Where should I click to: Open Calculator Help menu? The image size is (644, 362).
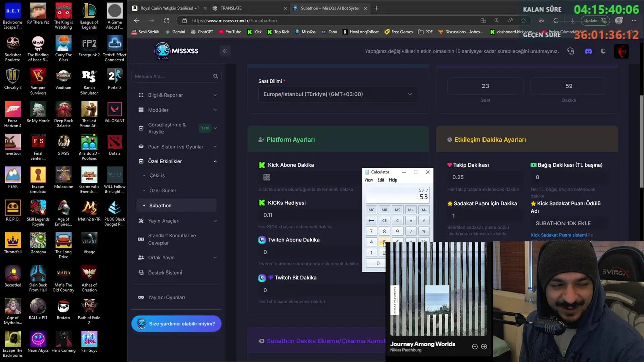(x=393, y=180)
